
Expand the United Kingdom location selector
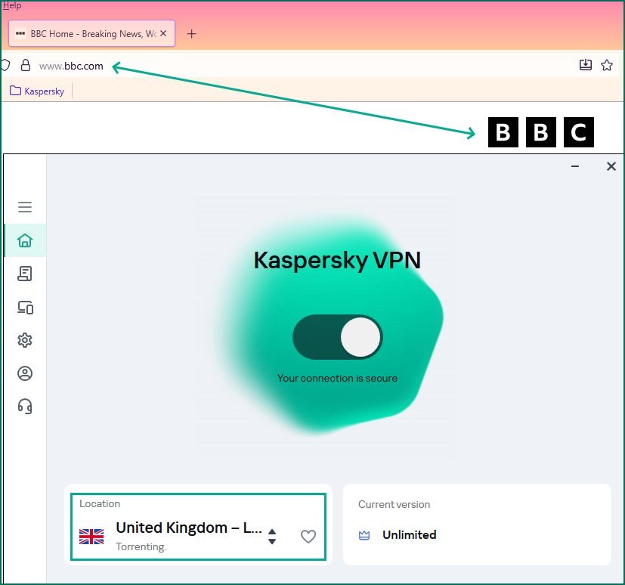(272, 537)
